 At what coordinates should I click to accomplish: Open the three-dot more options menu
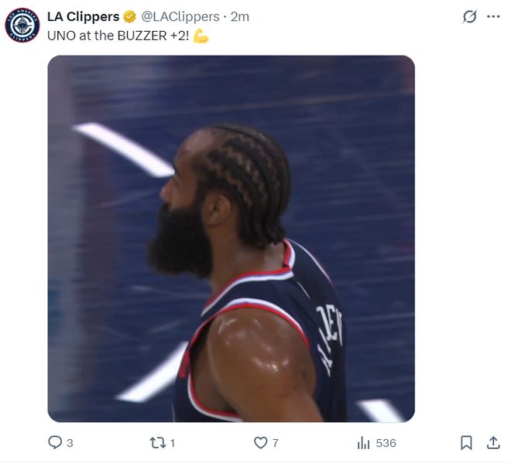click(493, 16)
